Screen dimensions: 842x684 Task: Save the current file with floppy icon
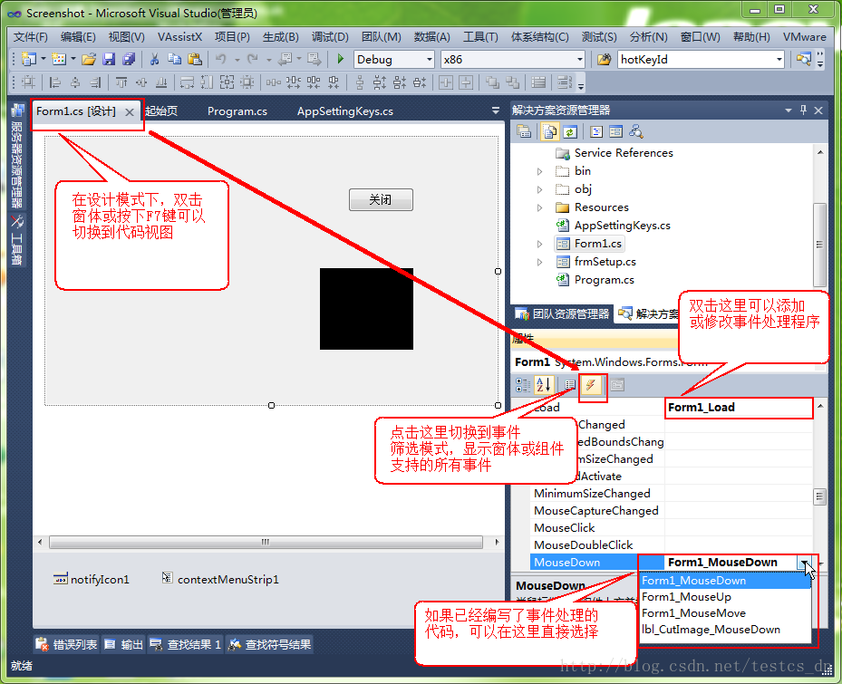point(109,59)
